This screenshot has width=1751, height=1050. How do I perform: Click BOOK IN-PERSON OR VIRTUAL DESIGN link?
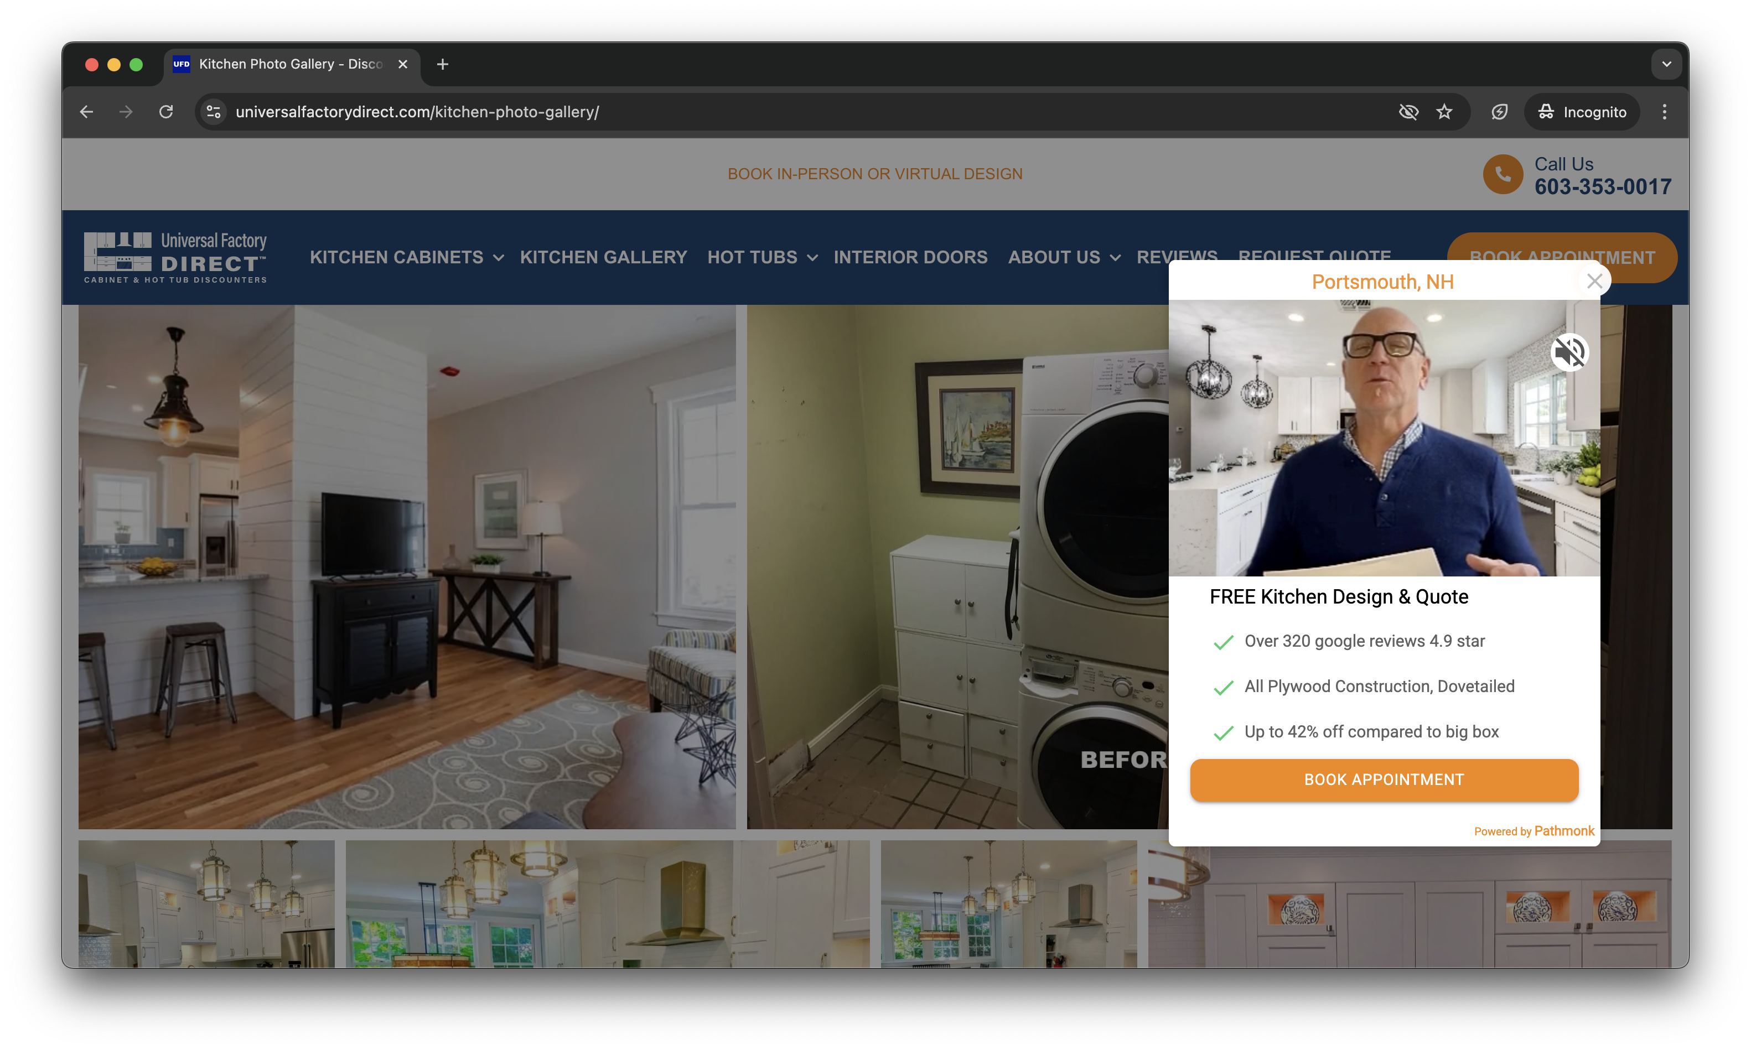click(x=875, y=174)
